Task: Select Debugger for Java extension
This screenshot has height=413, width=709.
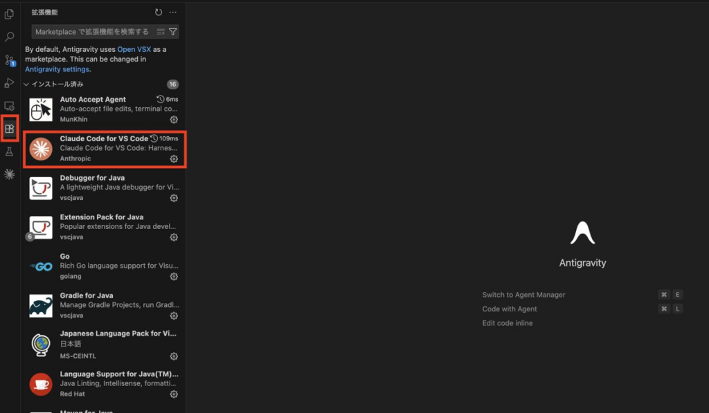Action: tap(104, 188)
